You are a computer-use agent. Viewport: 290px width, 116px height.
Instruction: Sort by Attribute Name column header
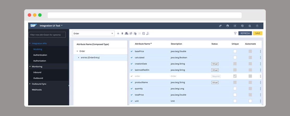[143, 44]
